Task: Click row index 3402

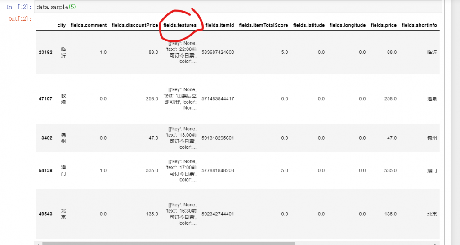Action: click(x=47, y=138)
